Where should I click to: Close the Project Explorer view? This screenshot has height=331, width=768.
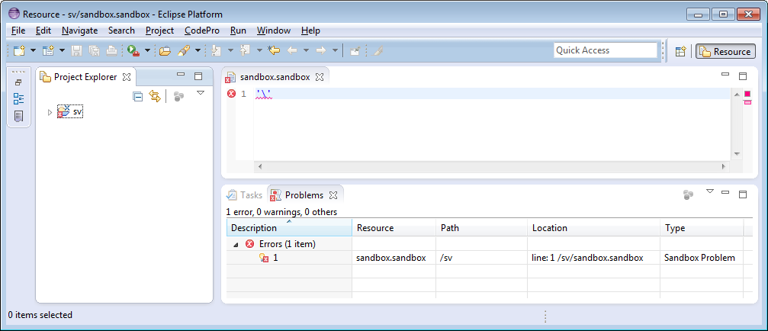coord(127,77)
